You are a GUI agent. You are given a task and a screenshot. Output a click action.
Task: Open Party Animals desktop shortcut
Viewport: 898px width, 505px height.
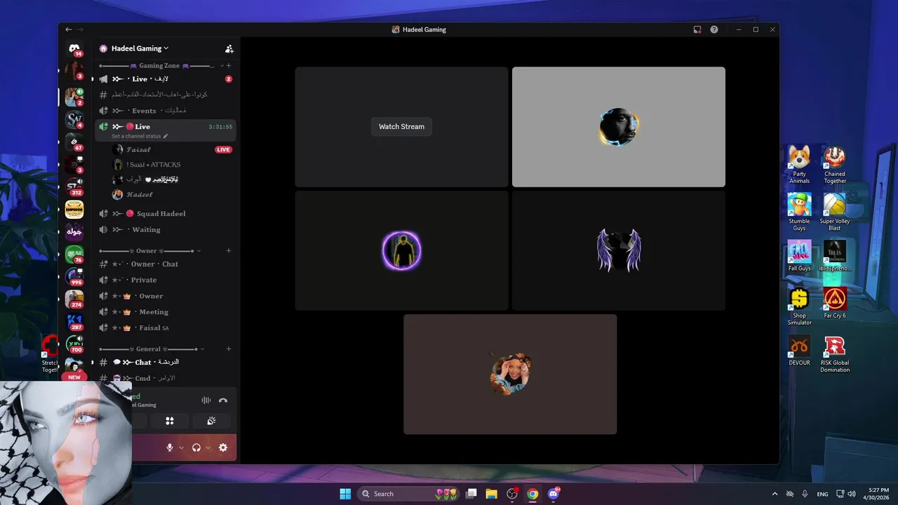pyautogui.click(x=799, y=165)
